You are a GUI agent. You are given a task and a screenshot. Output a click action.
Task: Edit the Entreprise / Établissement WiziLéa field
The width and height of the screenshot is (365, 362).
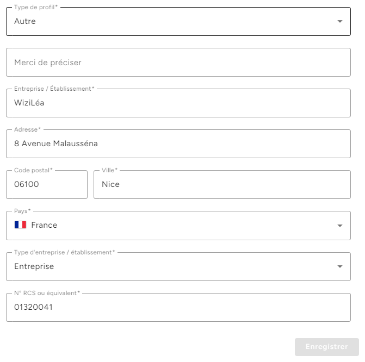tap(178, 103)
